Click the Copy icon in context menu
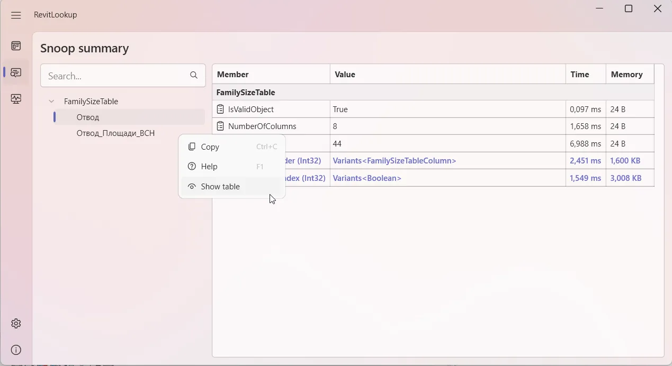672x366 pixels. [x=192, y=147]
